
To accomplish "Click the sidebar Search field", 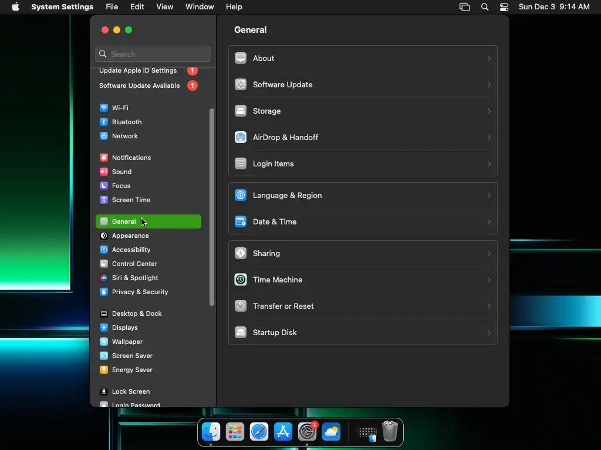I will coord(153,54).
